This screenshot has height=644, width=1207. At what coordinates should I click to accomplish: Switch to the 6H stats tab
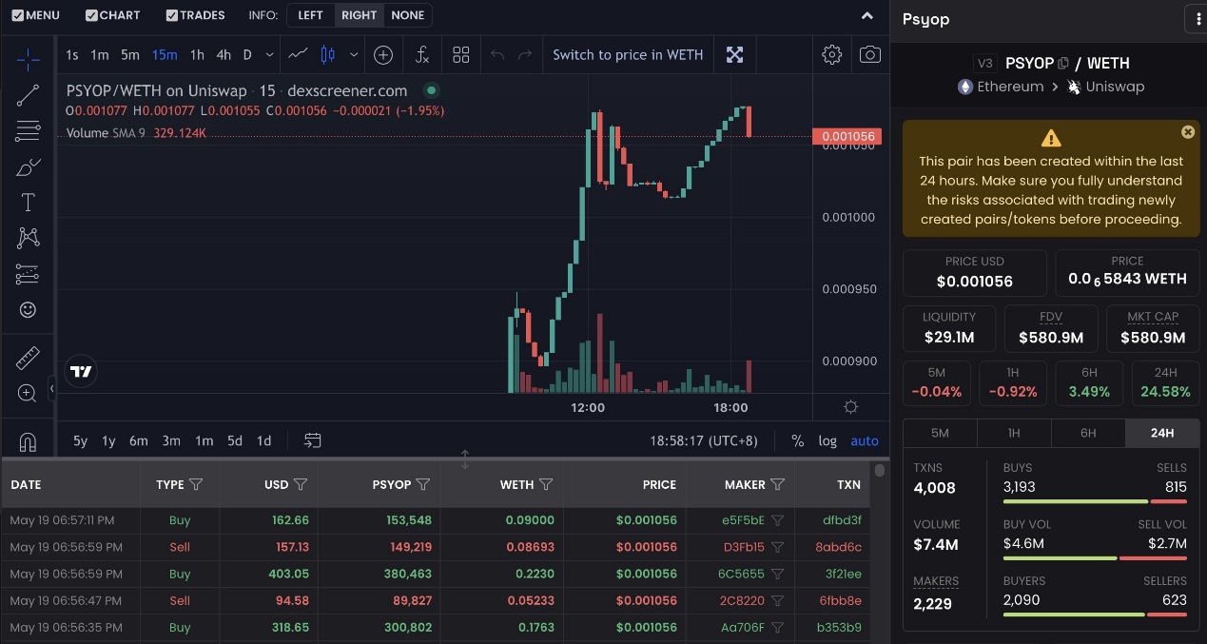[1088, 433]
